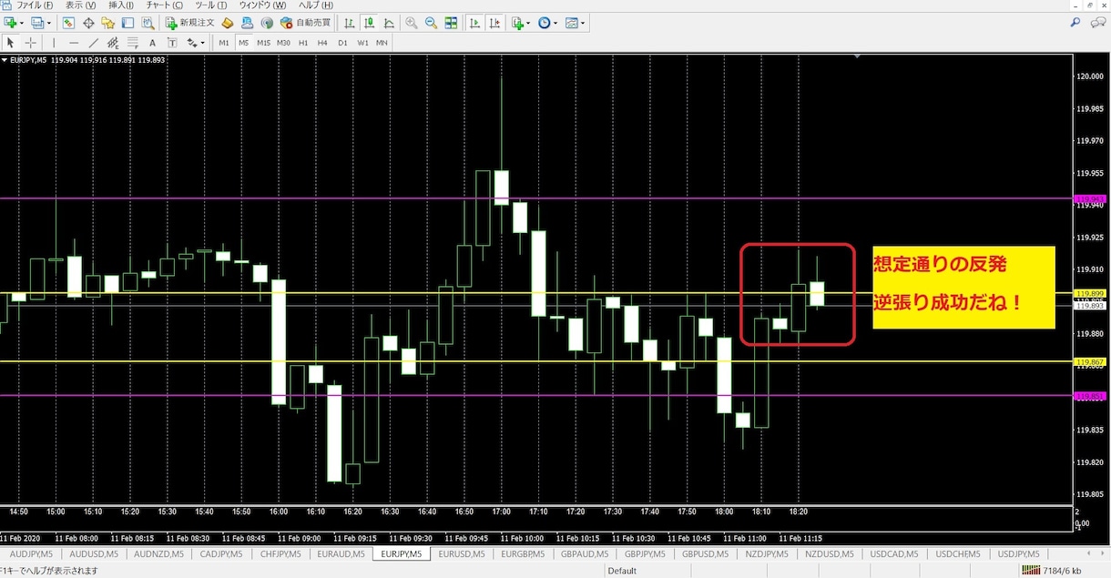Screen dimensions: 1111x578
Task: Tile chart windows with the grid icon
Action: pyautogui.click(x=451, y=23)
